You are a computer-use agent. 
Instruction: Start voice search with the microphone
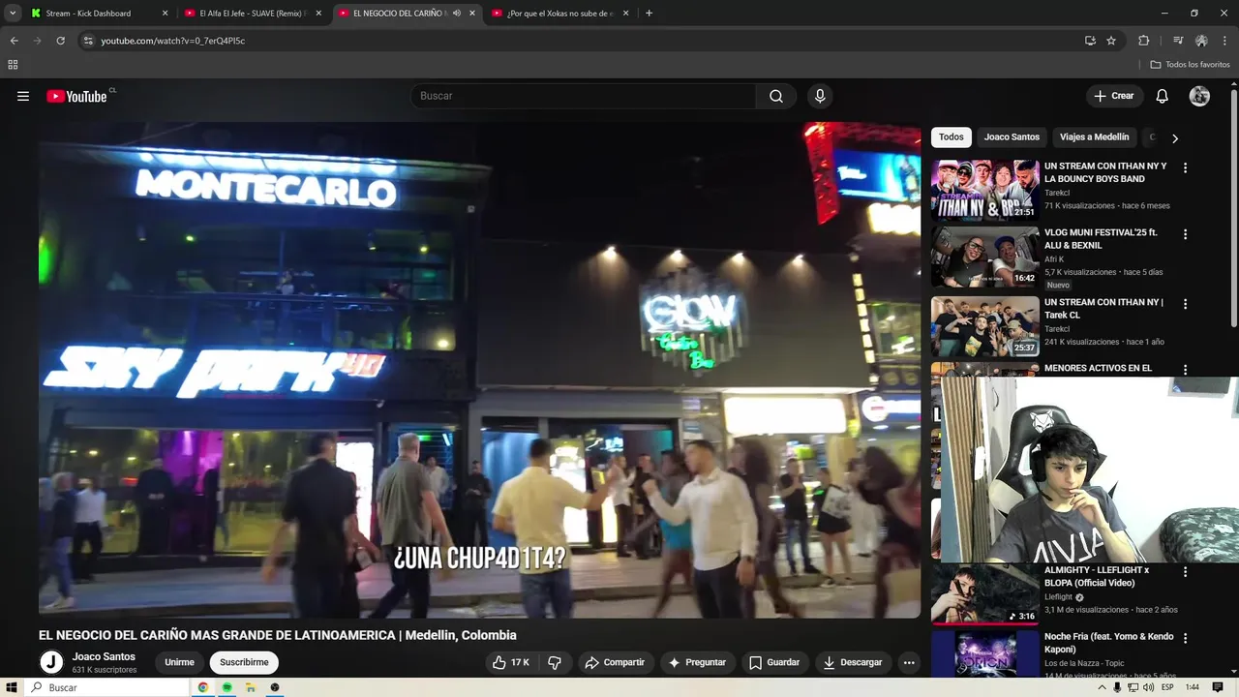point(820,96)
